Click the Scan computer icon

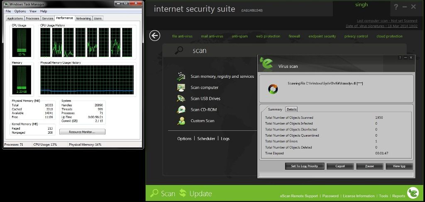(x=181, y=87)
